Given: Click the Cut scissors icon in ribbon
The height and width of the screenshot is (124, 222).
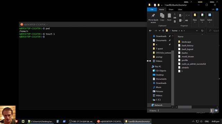Looking at the screenshot, I should [x=175, y=14].
